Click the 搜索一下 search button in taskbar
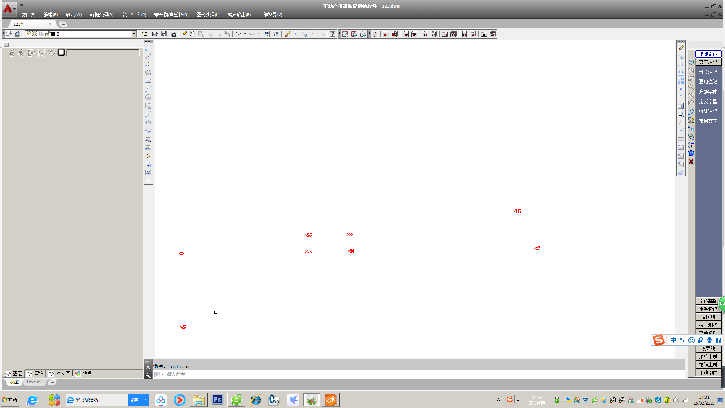 pos(138,400)
